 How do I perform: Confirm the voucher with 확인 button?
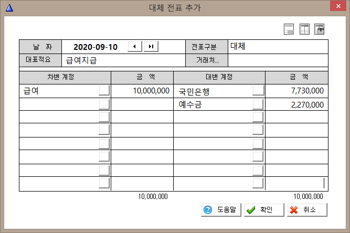pyautogui.click(x=264, y=210)
